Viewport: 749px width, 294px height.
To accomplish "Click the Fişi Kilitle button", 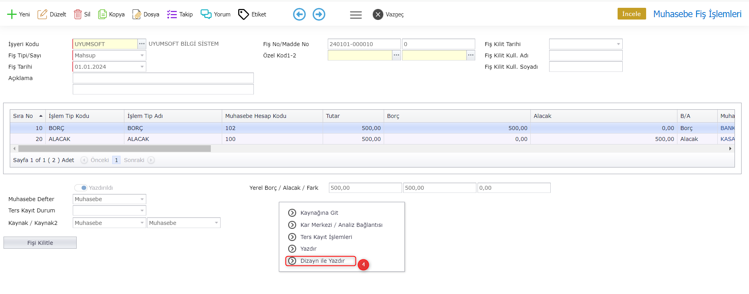I will pos(40,243).
